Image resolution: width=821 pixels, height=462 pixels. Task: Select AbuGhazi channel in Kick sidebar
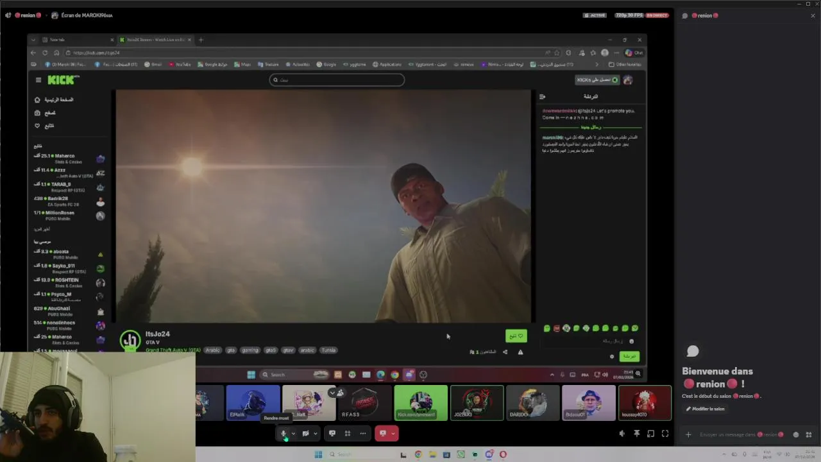(69, 311)
